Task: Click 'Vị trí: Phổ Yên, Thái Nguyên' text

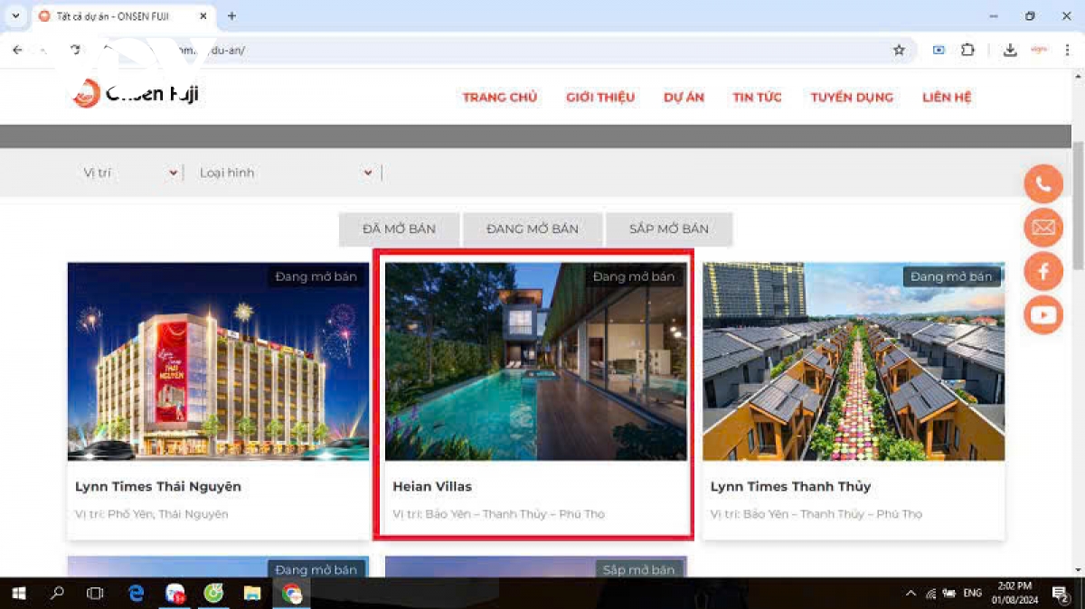Action: (x=152, y=514)
